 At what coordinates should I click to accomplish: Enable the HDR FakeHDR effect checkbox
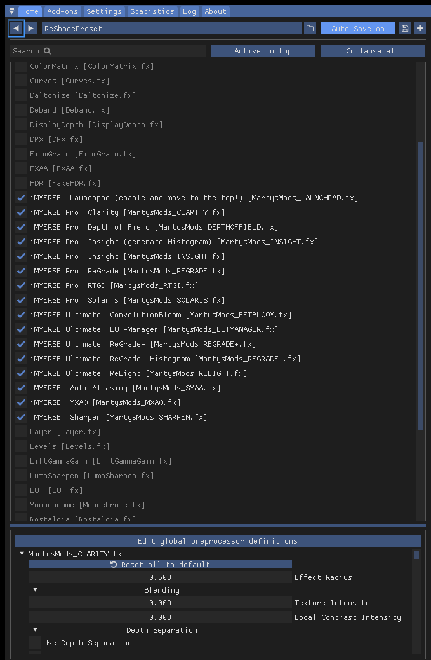[21, 183]
